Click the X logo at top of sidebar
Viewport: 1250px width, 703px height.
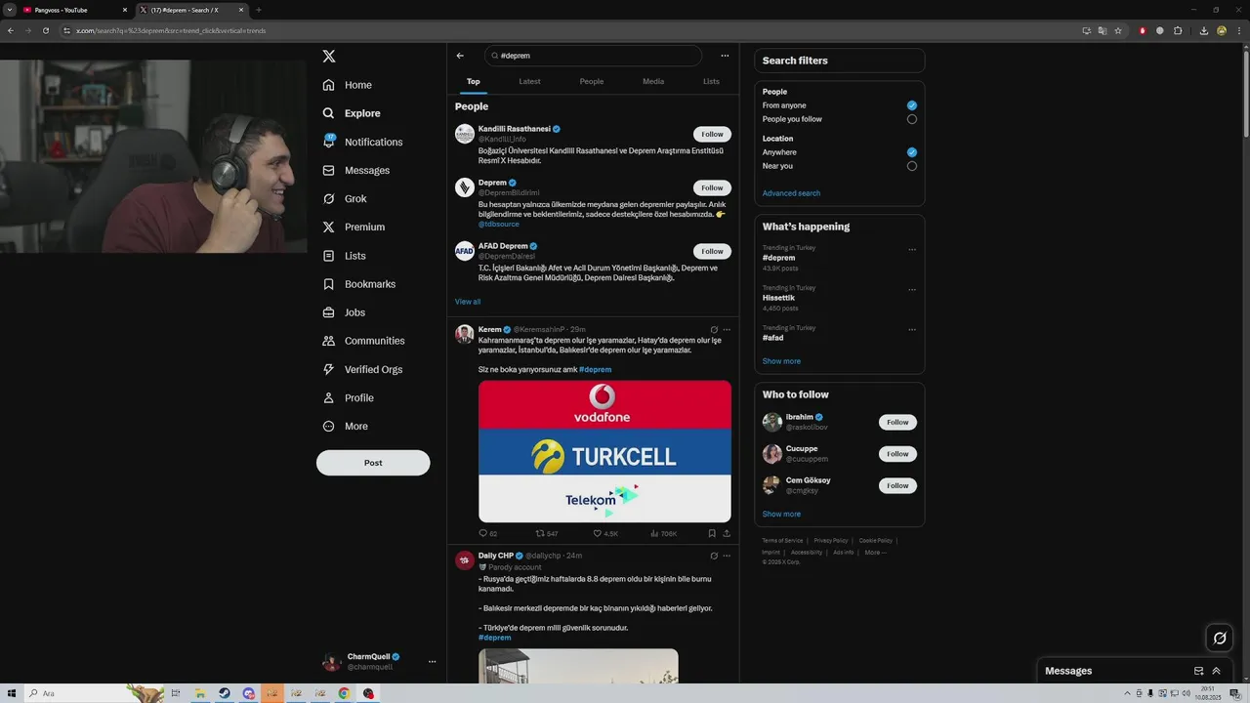pyautogui.click(x=329, y=57)
